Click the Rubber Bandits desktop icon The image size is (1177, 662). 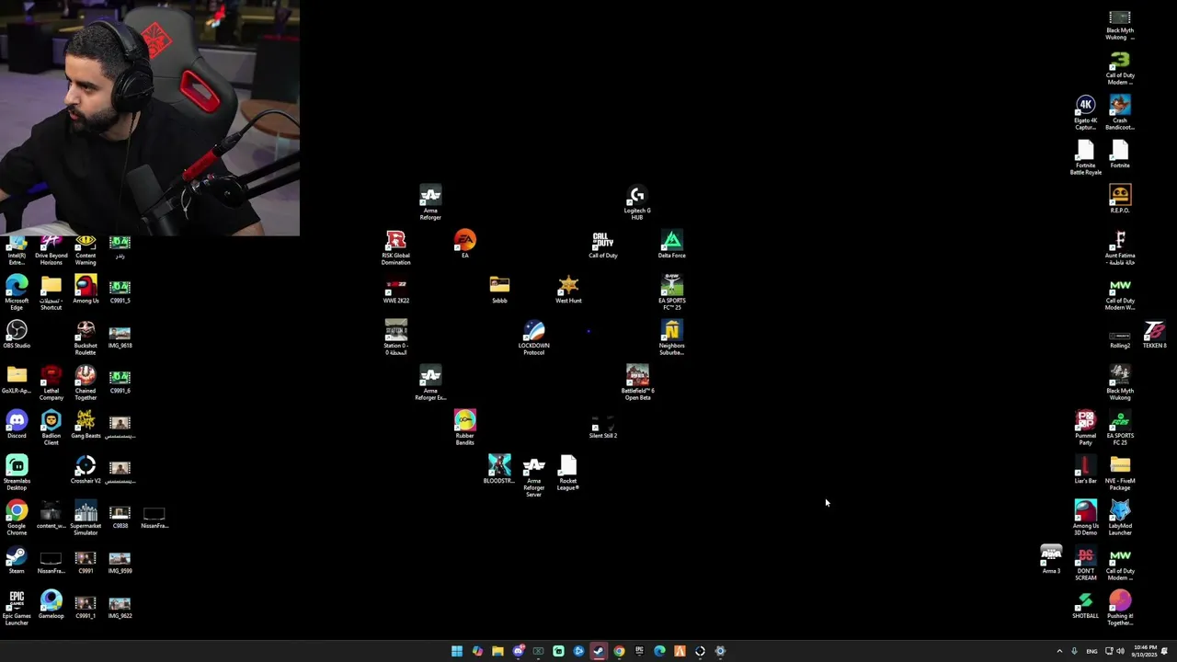coord(465,428)
